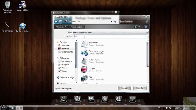Open Sib Cursor Editor desktop shortcut
The height and width of the screenshot is (110, 196).
pos(22,27)
